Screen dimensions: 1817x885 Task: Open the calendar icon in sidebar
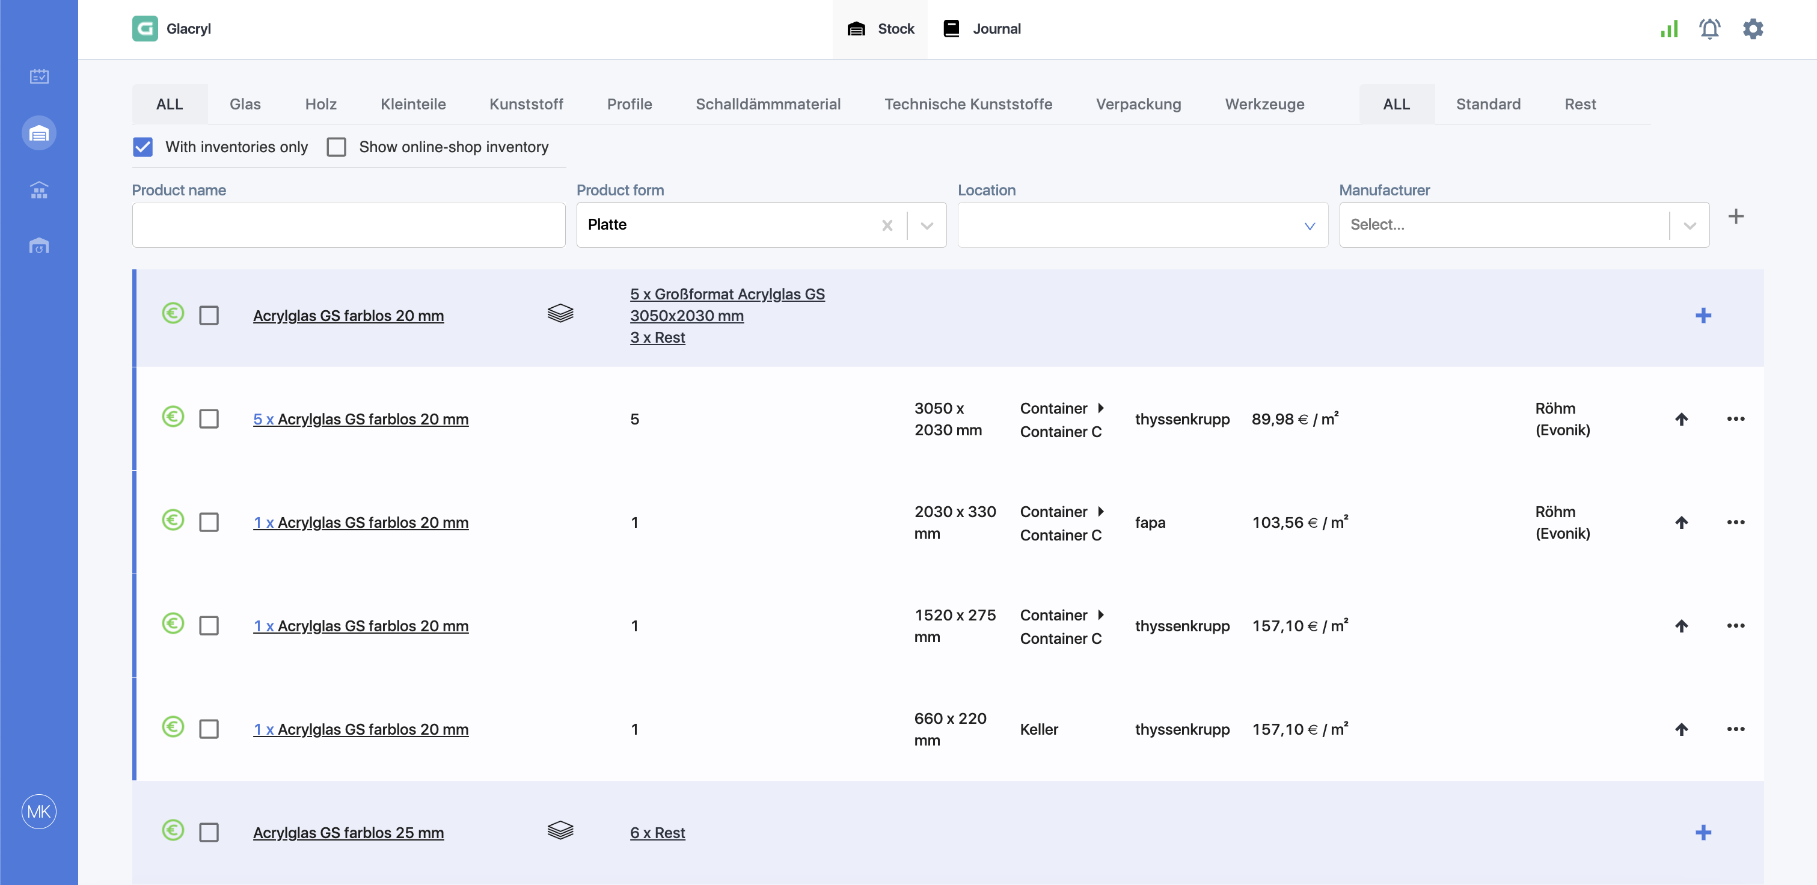40,76
